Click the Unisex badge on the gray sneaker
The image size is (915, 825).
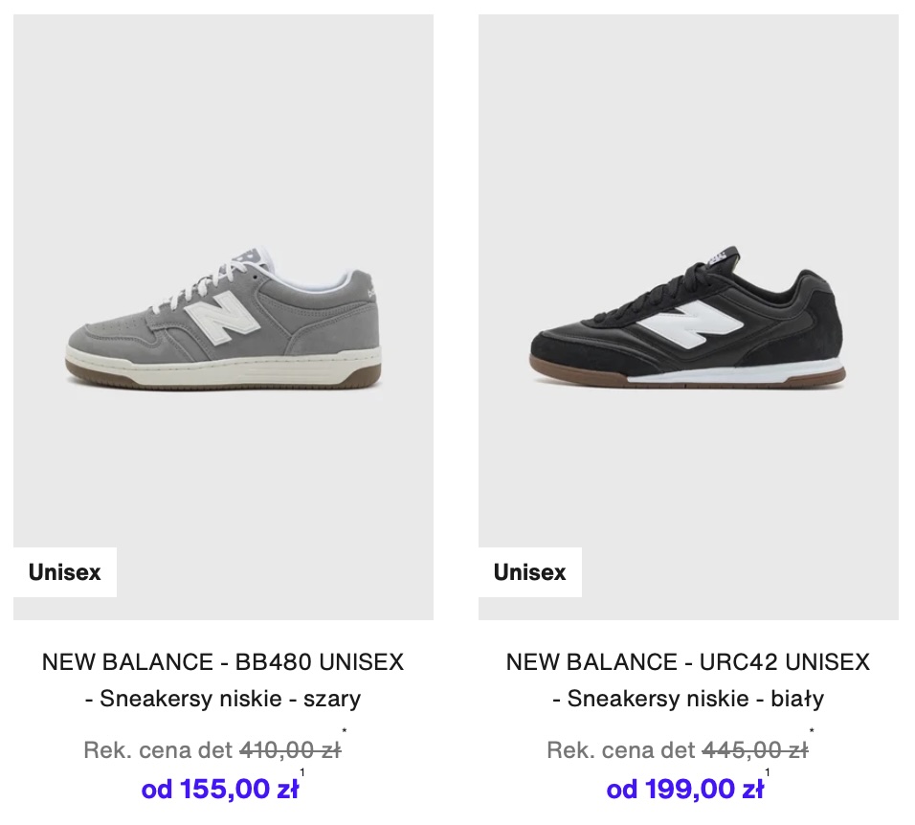coord(65,572)
